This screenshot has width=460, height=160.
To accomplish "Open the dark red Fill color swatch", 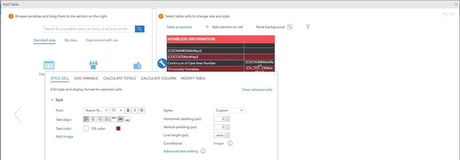I will point(118,128).
